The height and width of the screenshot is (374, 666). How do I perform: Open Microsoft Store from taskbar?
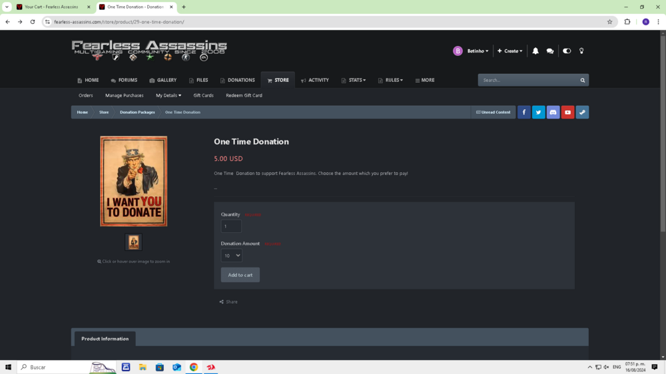pos(160,367)
